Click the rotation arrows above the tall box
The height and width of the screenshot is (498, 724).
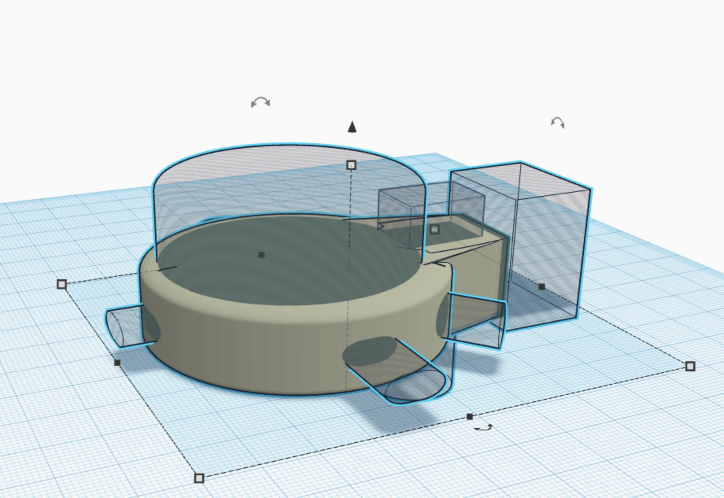558,123
